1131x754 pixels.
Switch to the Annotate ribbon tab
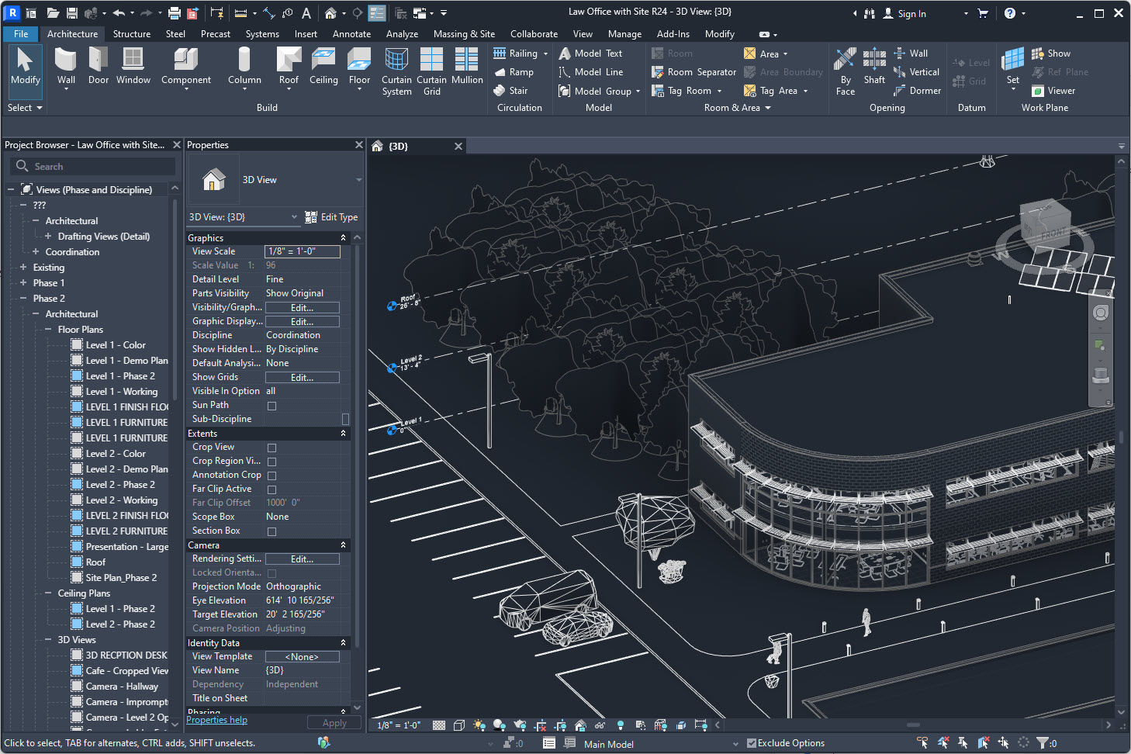[351, 34]
